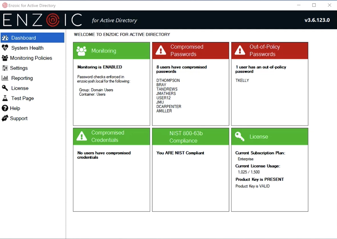Open System Health from the sidebar
The width and height of the screenshot is (337, 239).
(27, 48)
